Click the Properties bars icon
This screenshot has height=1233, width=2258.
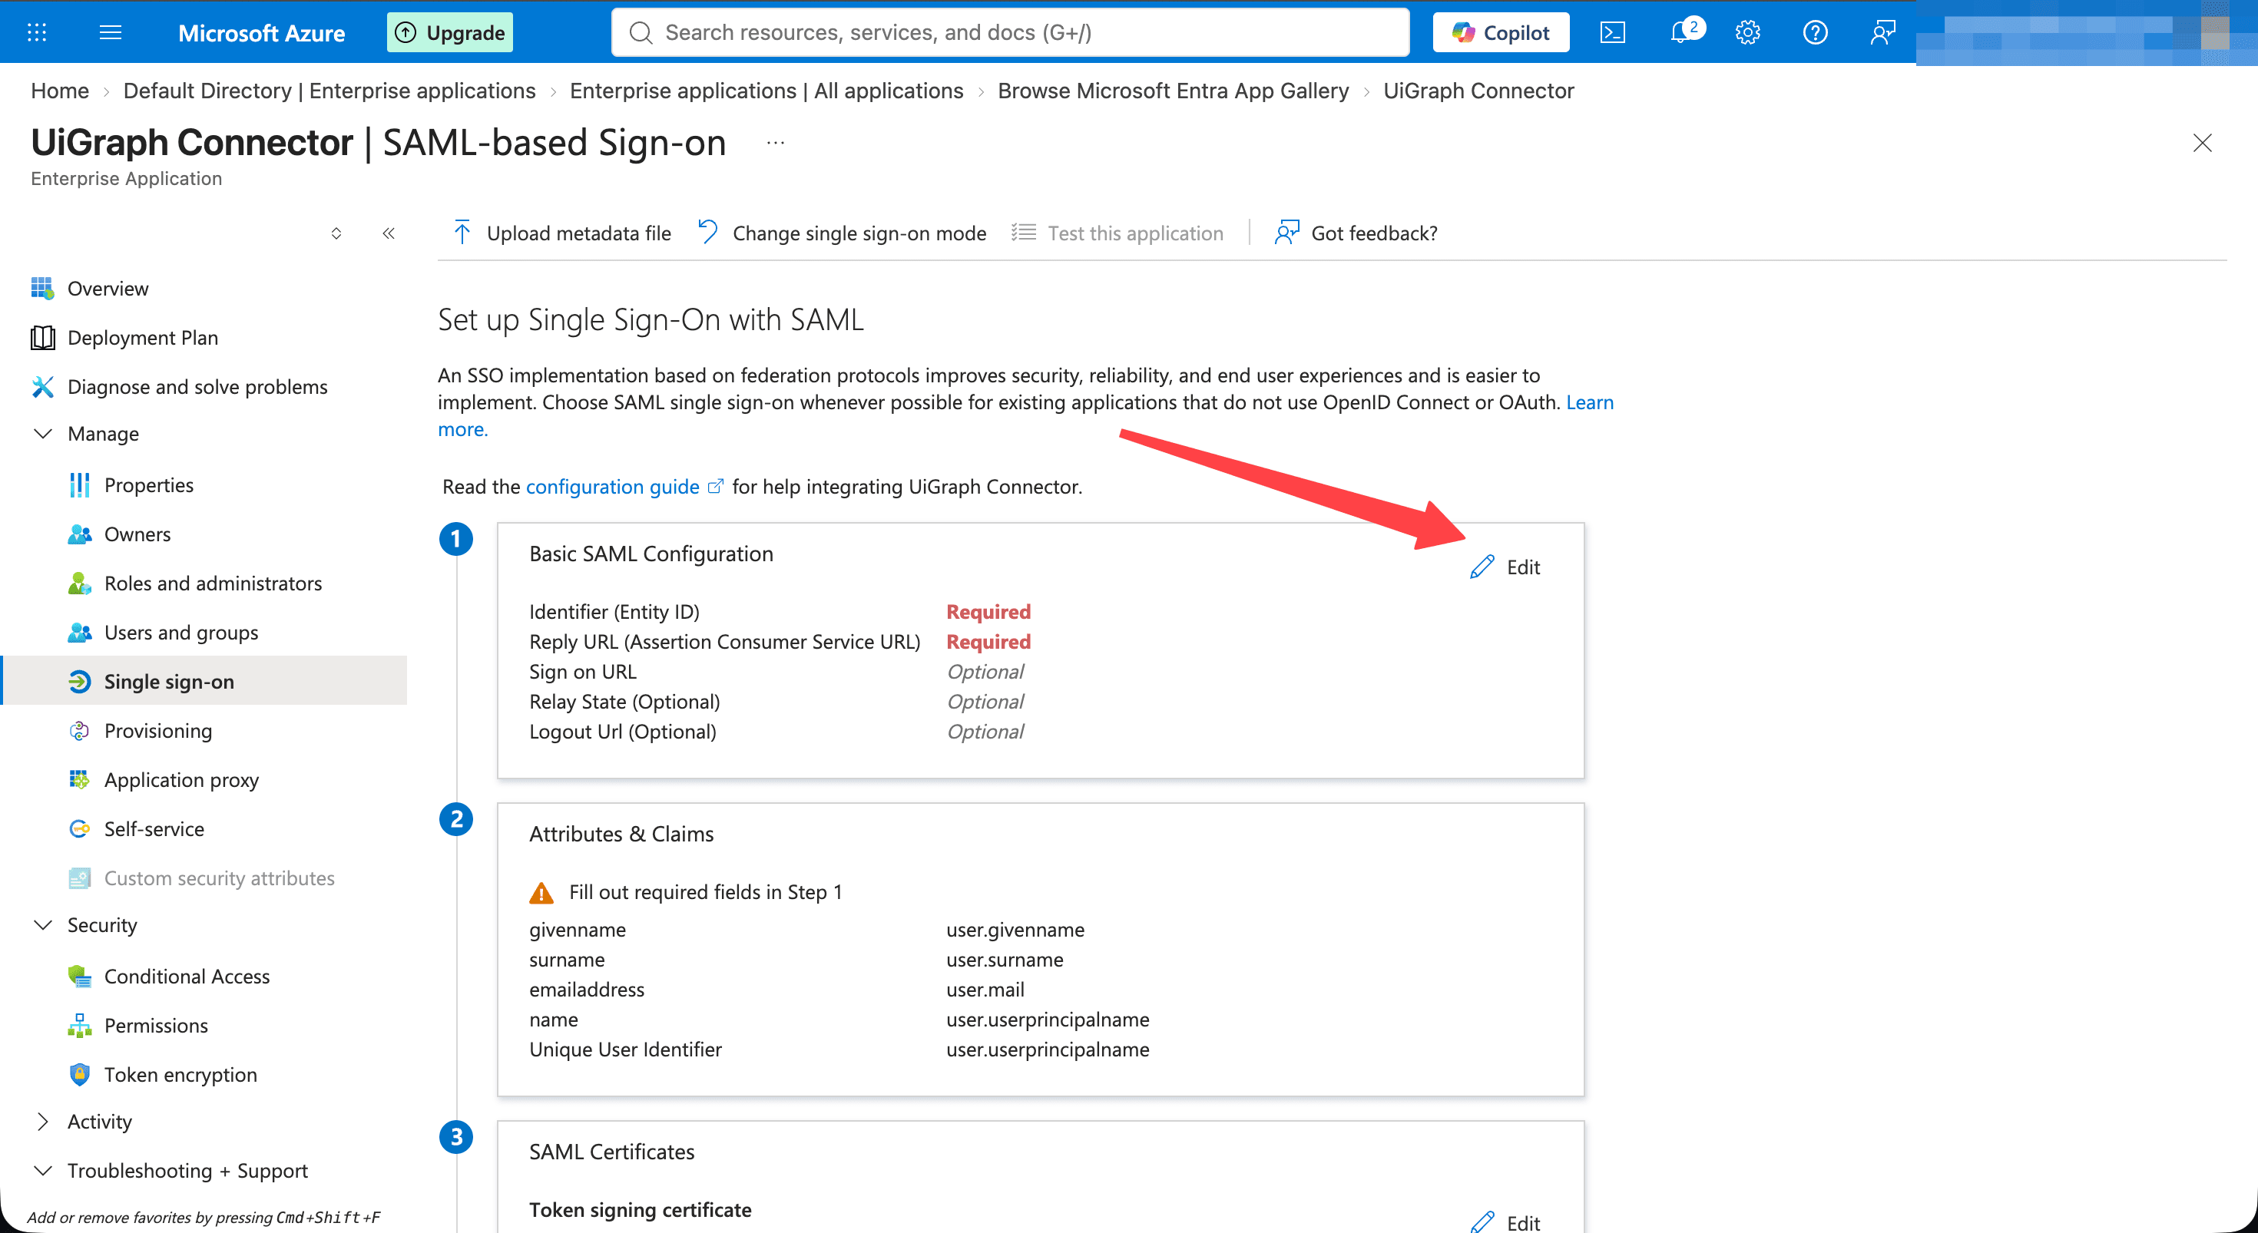(79, 484)
